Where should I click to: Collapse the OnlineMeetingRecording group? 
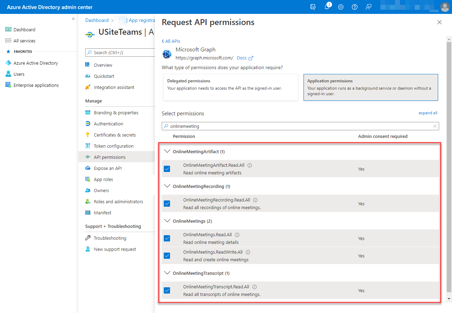click(167, 186)
